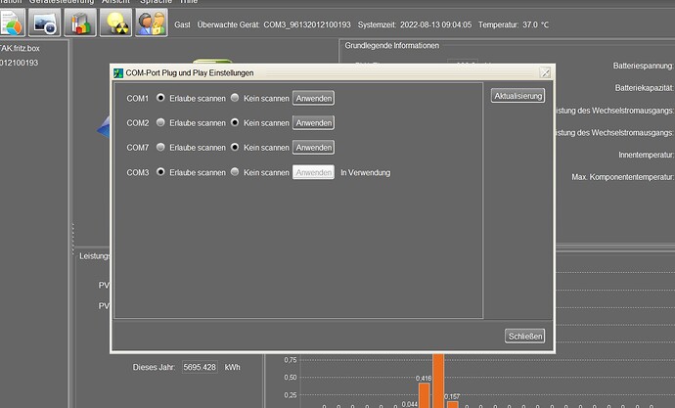Close the COM-Port dialog with X

[545, 72]
